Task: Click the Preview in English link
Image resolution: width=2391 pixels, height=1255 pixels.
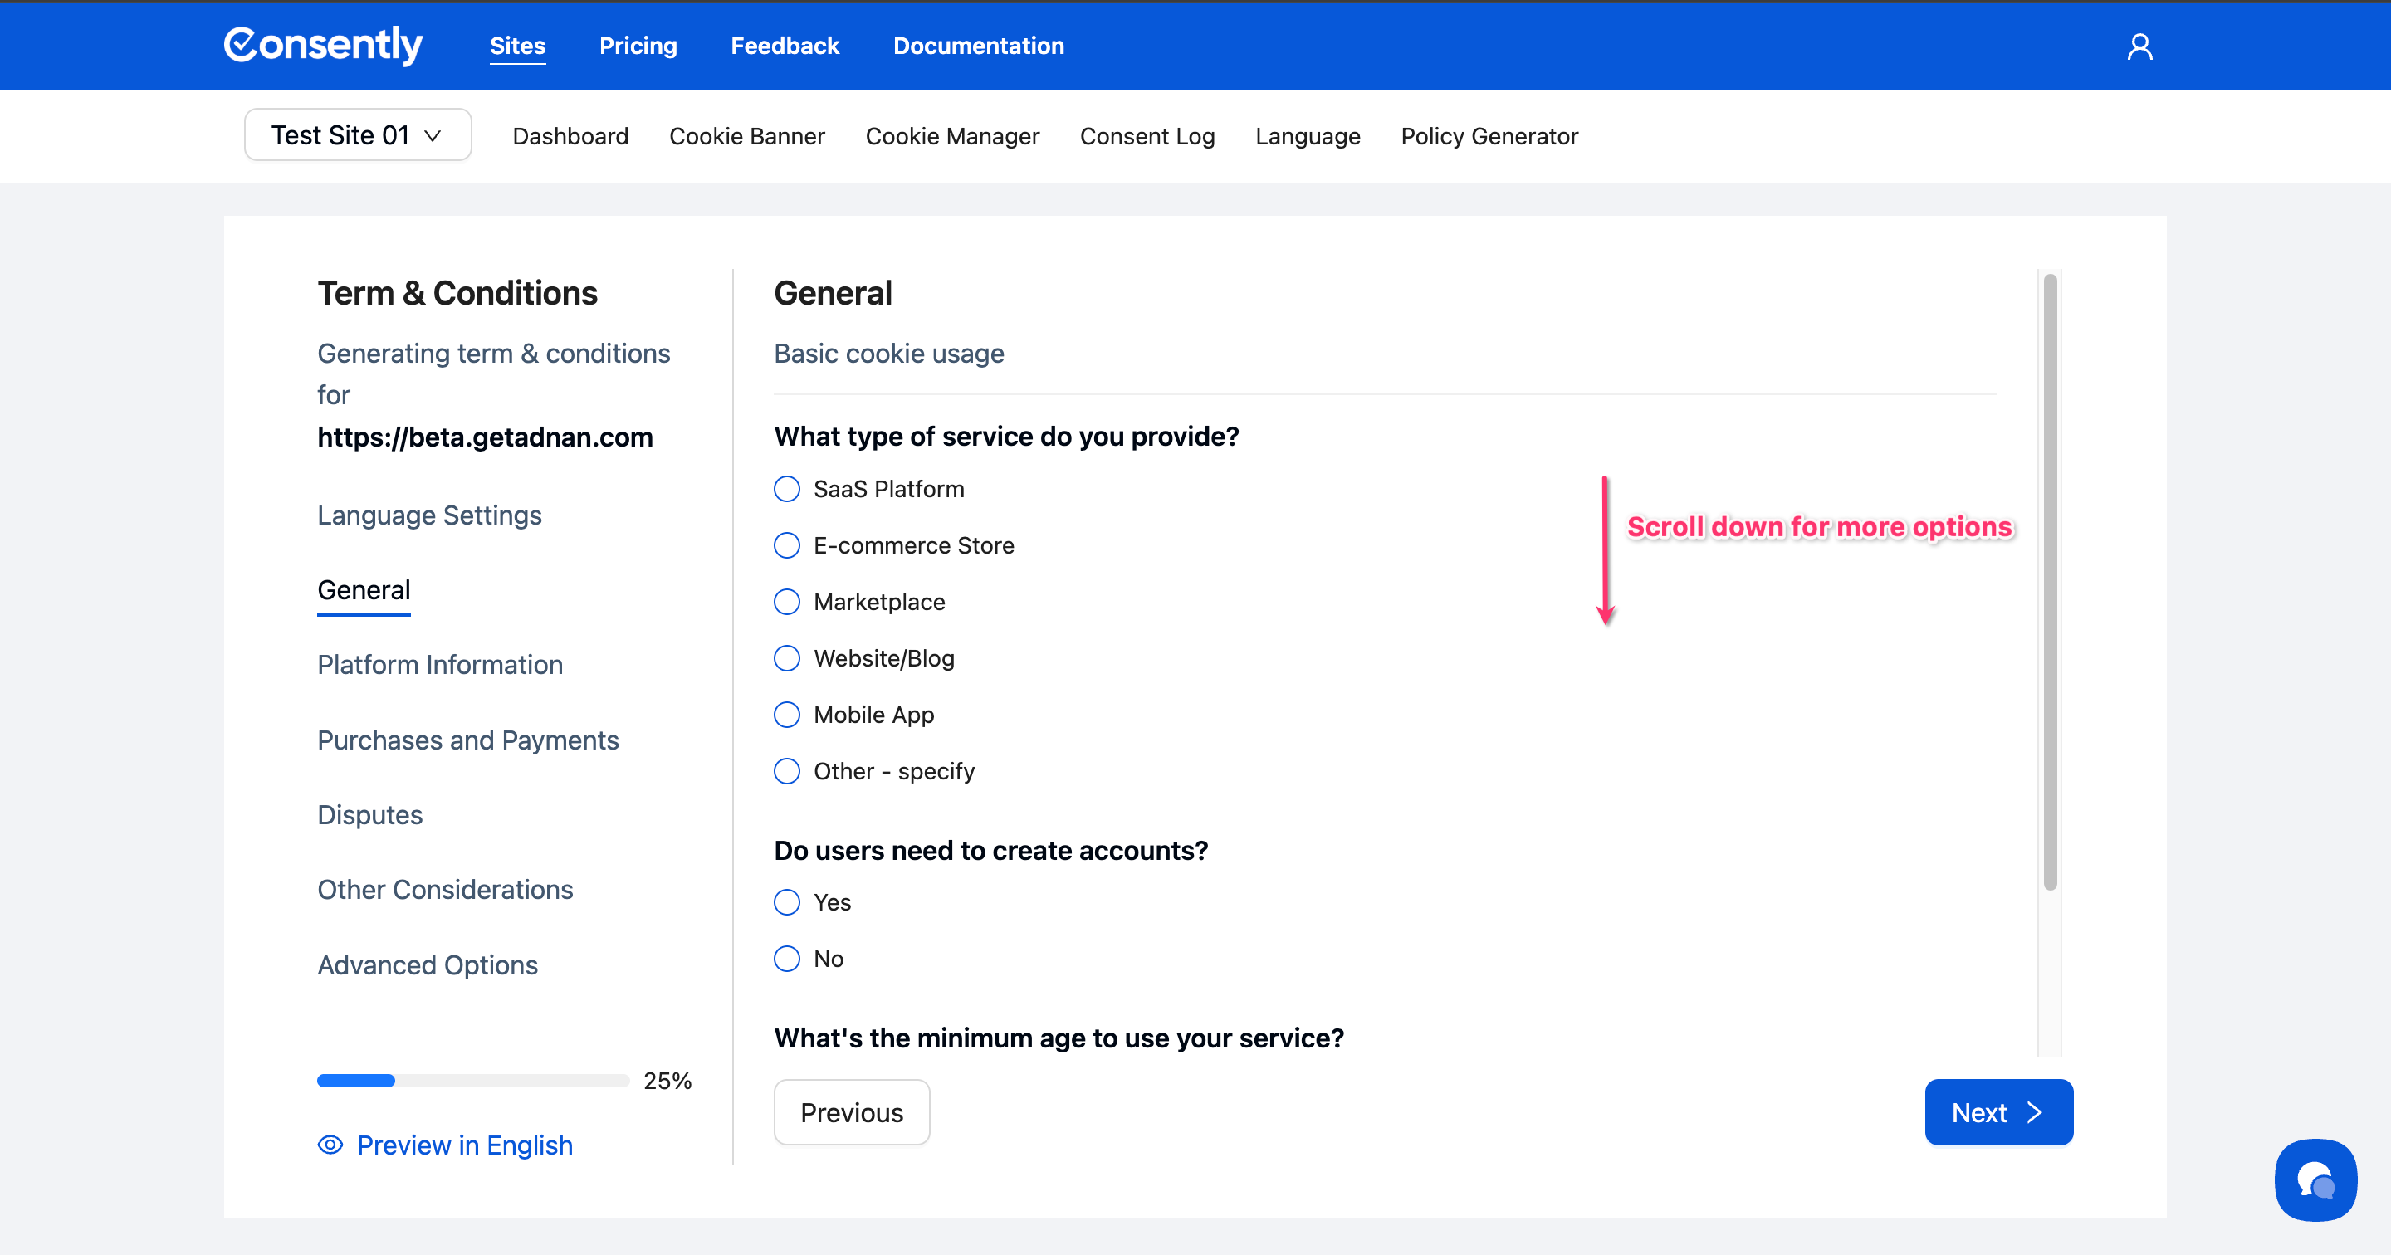Action: coord(464,1145)
